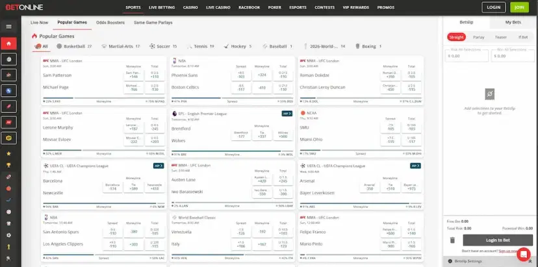
Task: Follow the Sign up now link
Action: [x=508, y=251]
